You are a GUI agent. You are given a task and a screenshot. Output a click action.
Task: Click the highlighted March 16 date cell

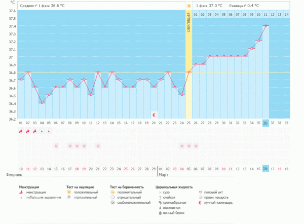click(265, 168)
